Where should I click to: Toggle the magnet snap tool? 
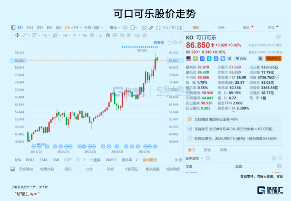click(108, 35)
